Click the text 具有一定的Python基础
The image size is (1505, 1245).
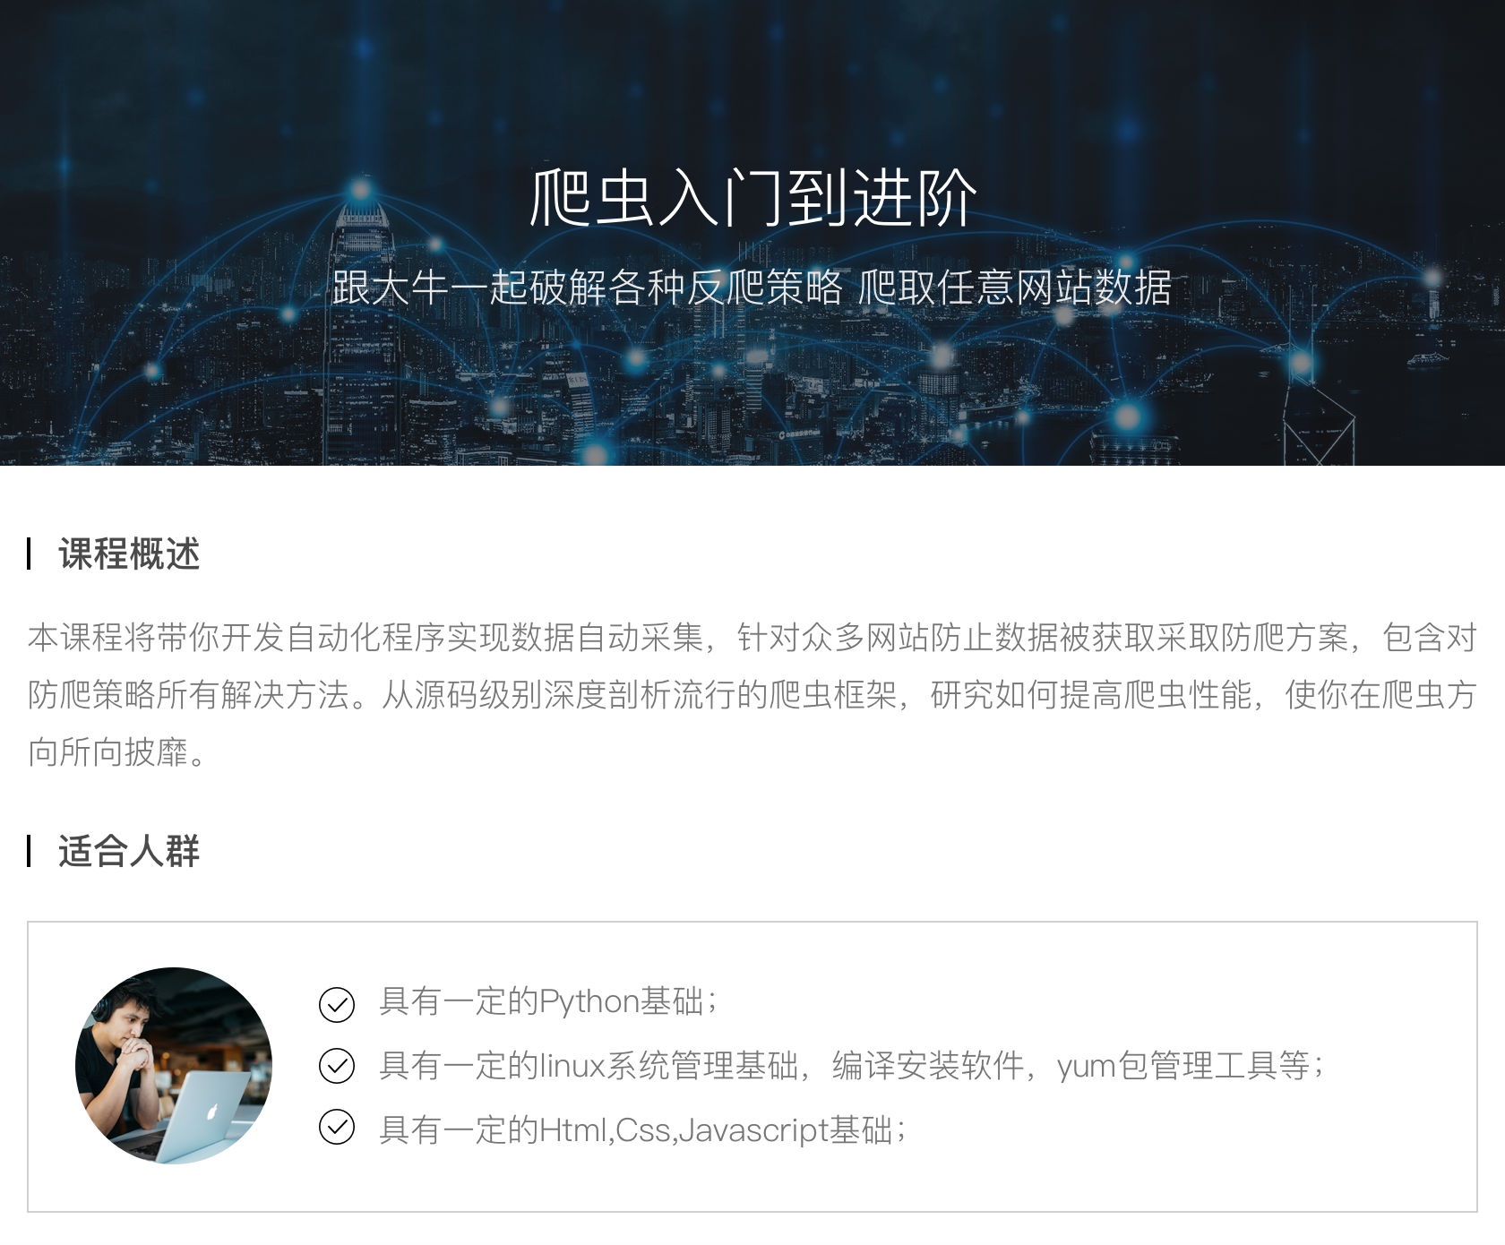point(549,1001)
